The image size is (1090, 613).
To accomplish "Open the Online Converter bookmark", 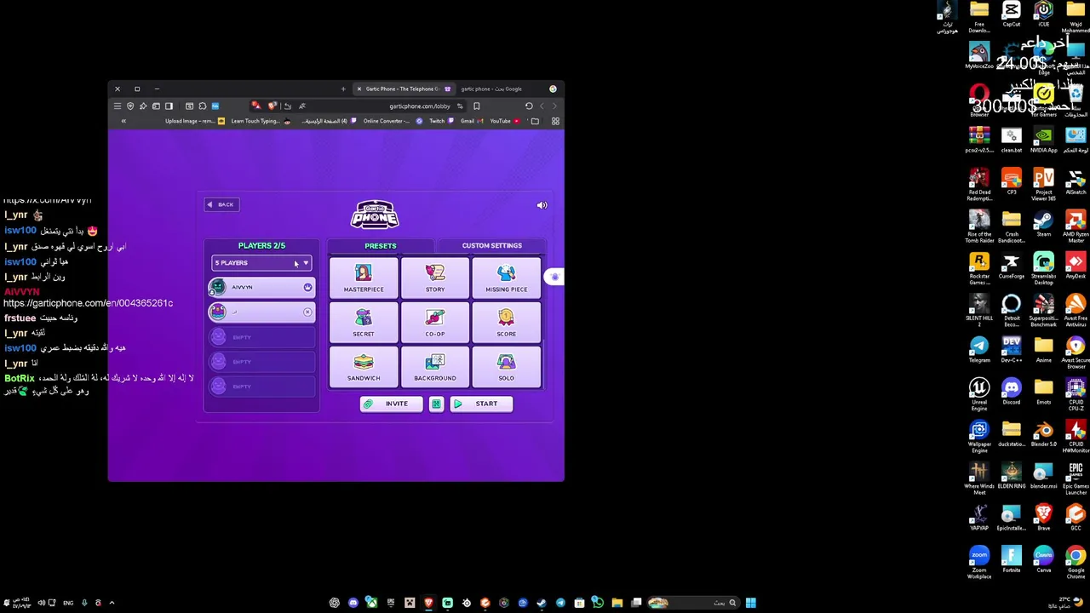I will (x=392, y=121).
